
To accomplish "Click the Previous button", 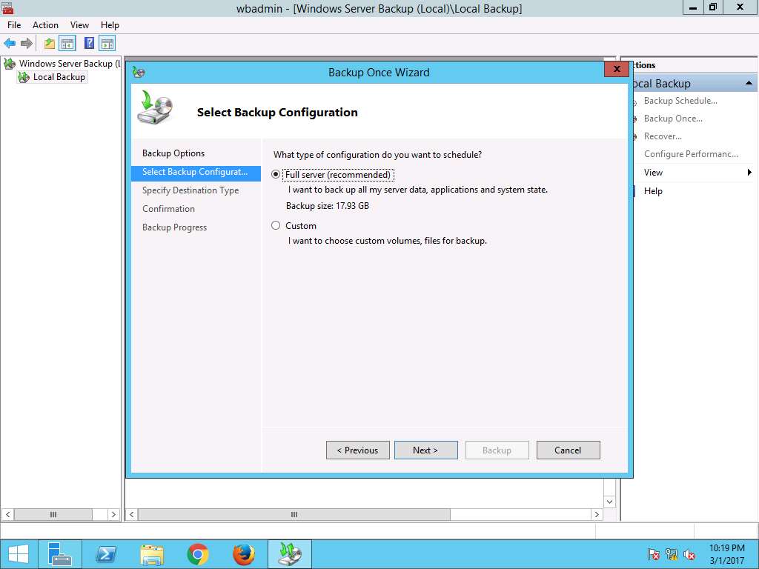I will 358,450.
